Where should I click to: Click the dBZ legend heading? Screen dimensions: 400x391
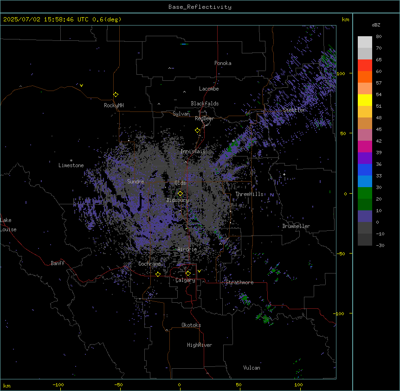(x=376, y=25)
